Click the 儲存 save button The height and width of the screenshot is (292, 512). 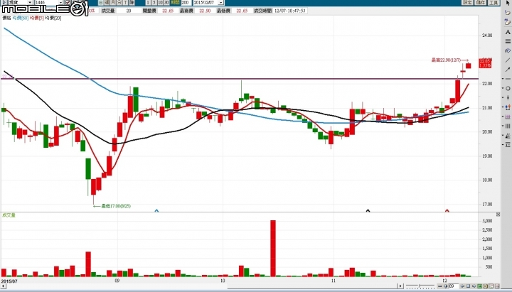tap(480, 2)
